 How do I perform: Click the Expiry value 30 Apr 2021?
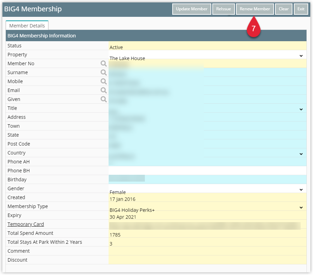tap(123, 217)
